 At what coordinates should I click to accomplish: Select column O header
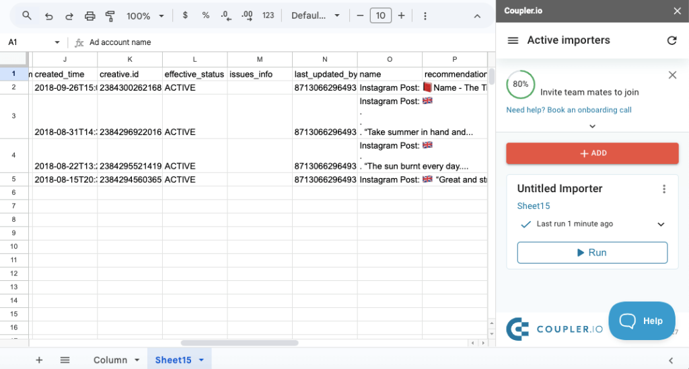(x=390, y=59)
